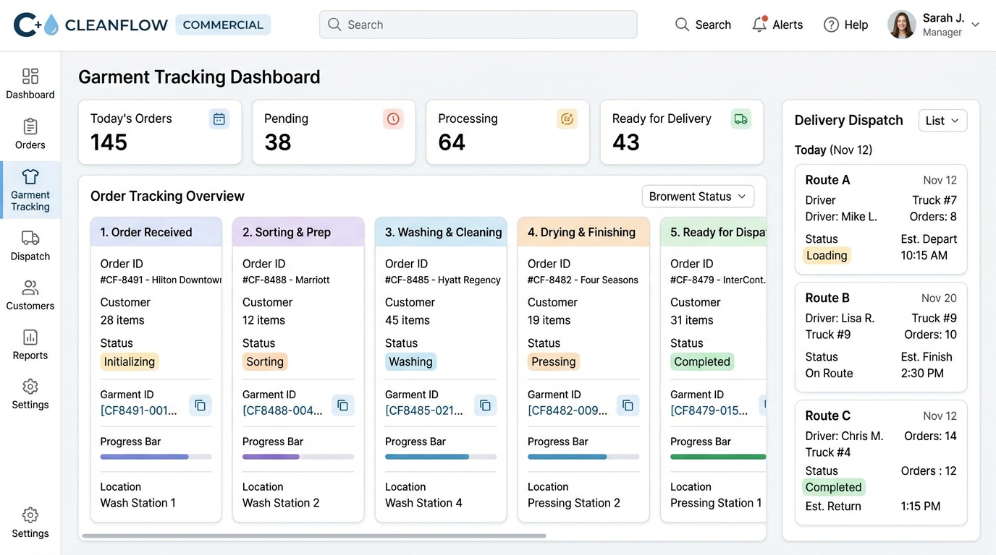996x555 pixels.
Task: Click progress bar in Drying & Finishing card
Action: pos(583,457)
